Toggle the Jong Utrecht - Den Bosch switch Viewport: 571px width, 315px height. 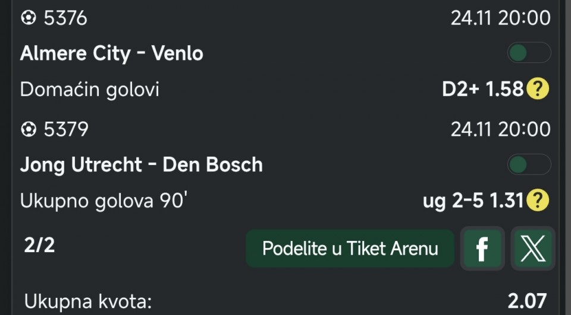coord(528,164)
